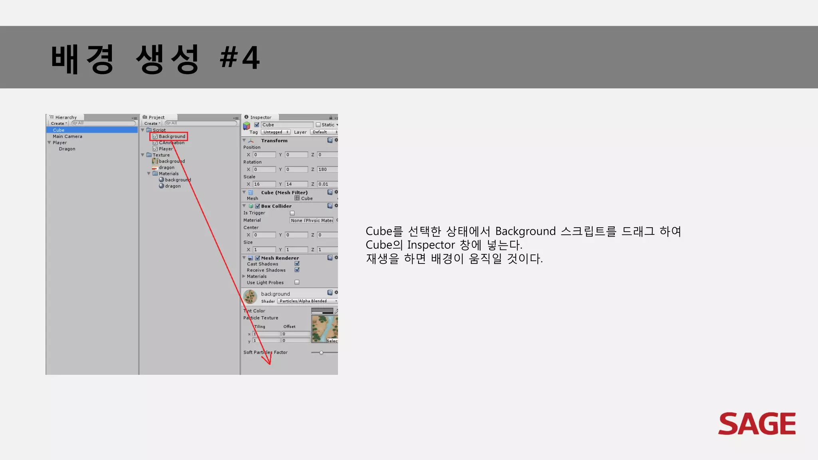Click the Box Collider component icon

tap(251, 206)
